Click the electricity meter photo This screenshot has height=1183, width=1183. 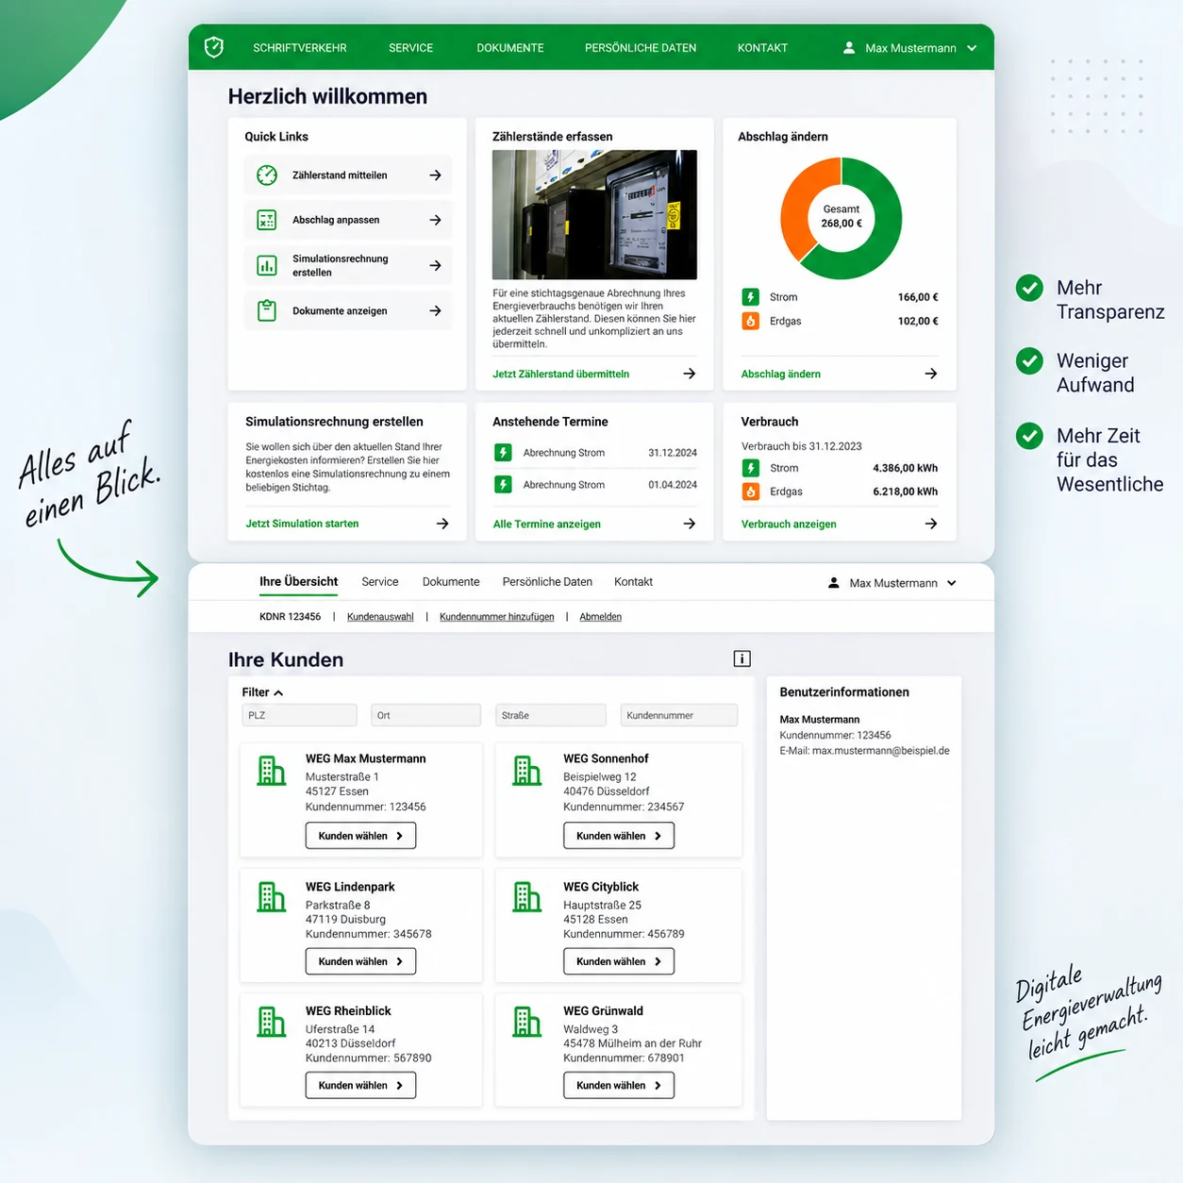tap(594, 214)
